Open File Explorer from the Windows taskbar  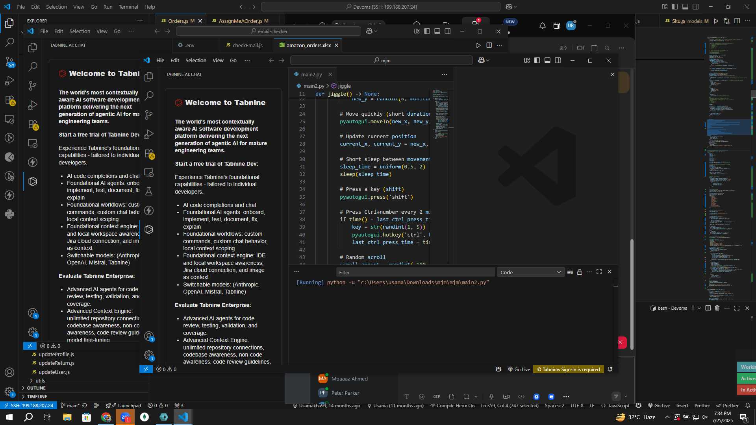tap(67, 417)
